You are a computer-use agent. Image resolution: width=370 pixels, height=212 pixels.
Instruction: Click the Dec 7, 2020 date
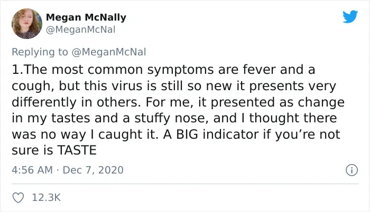[x=93, y=170]
